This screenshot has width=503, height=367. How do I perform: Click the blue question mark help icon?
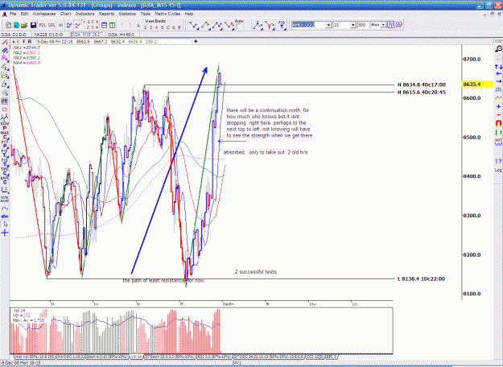coord(498,161)
